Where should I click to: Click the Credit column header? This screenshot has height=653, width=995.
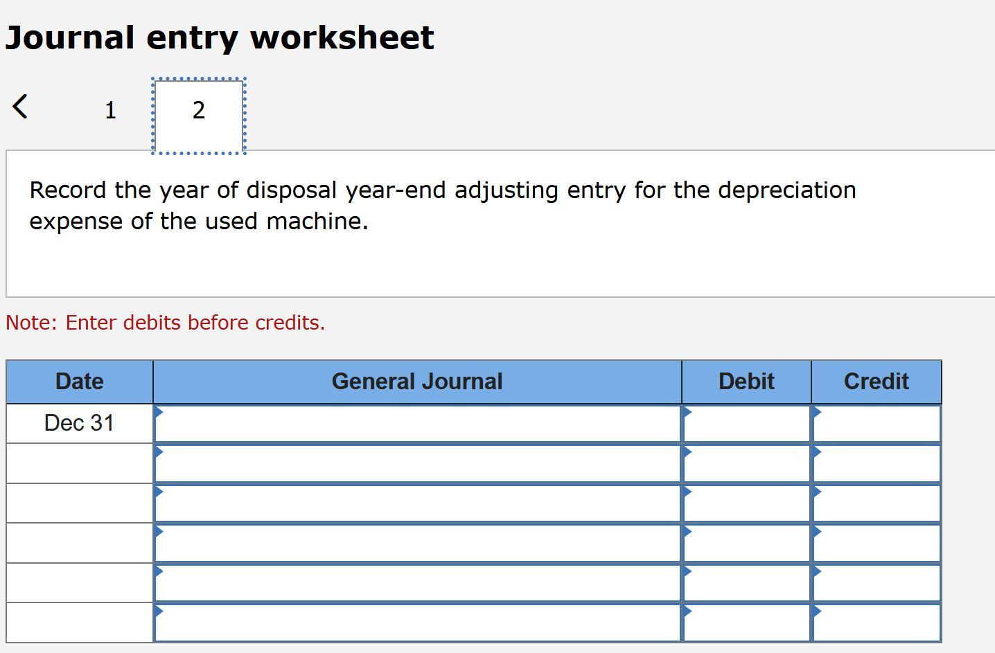pos(877,382)
